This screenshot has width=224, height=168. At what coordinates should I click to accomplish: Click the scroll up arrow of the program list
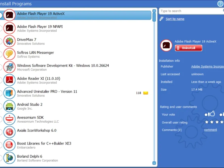tap(154, 11)
